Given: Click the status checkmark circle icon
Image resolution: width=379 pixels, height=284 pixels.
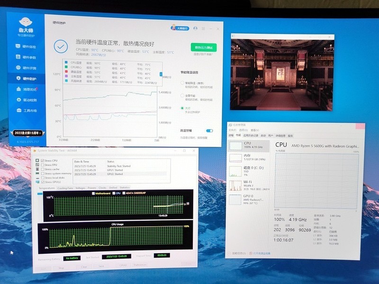Looking at the screenshot, I should click(x=61, y=46).
